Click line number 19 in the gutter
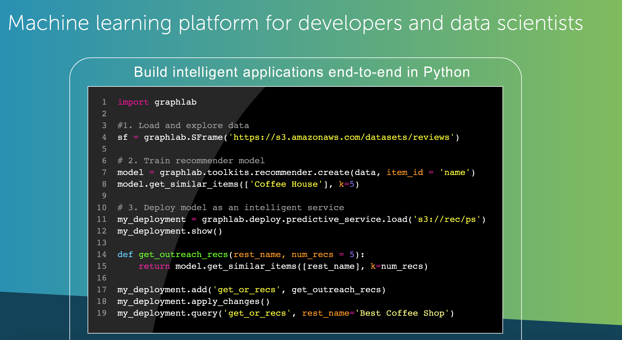Screen dimensions: 622x340 point(102,313)
